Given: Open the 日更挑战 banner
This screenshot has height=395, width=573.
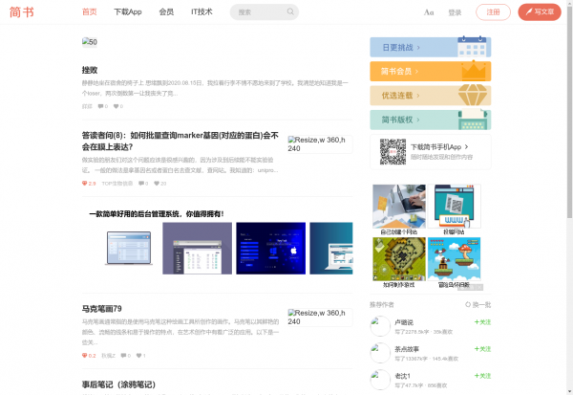Looking at the screenshot, I should point(430,47).
